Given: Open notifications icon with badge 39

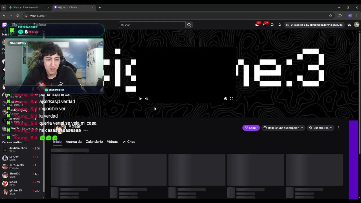Looking at the screenshot, I should (x=265, y=25).
